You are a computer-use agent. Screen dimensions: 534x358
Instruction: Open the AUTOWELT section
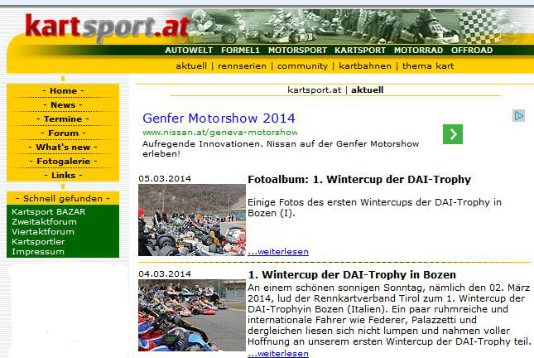click(189, 50)
